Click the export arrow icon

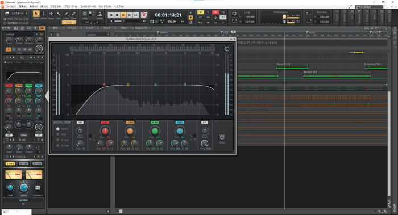[x=7, y=13]
